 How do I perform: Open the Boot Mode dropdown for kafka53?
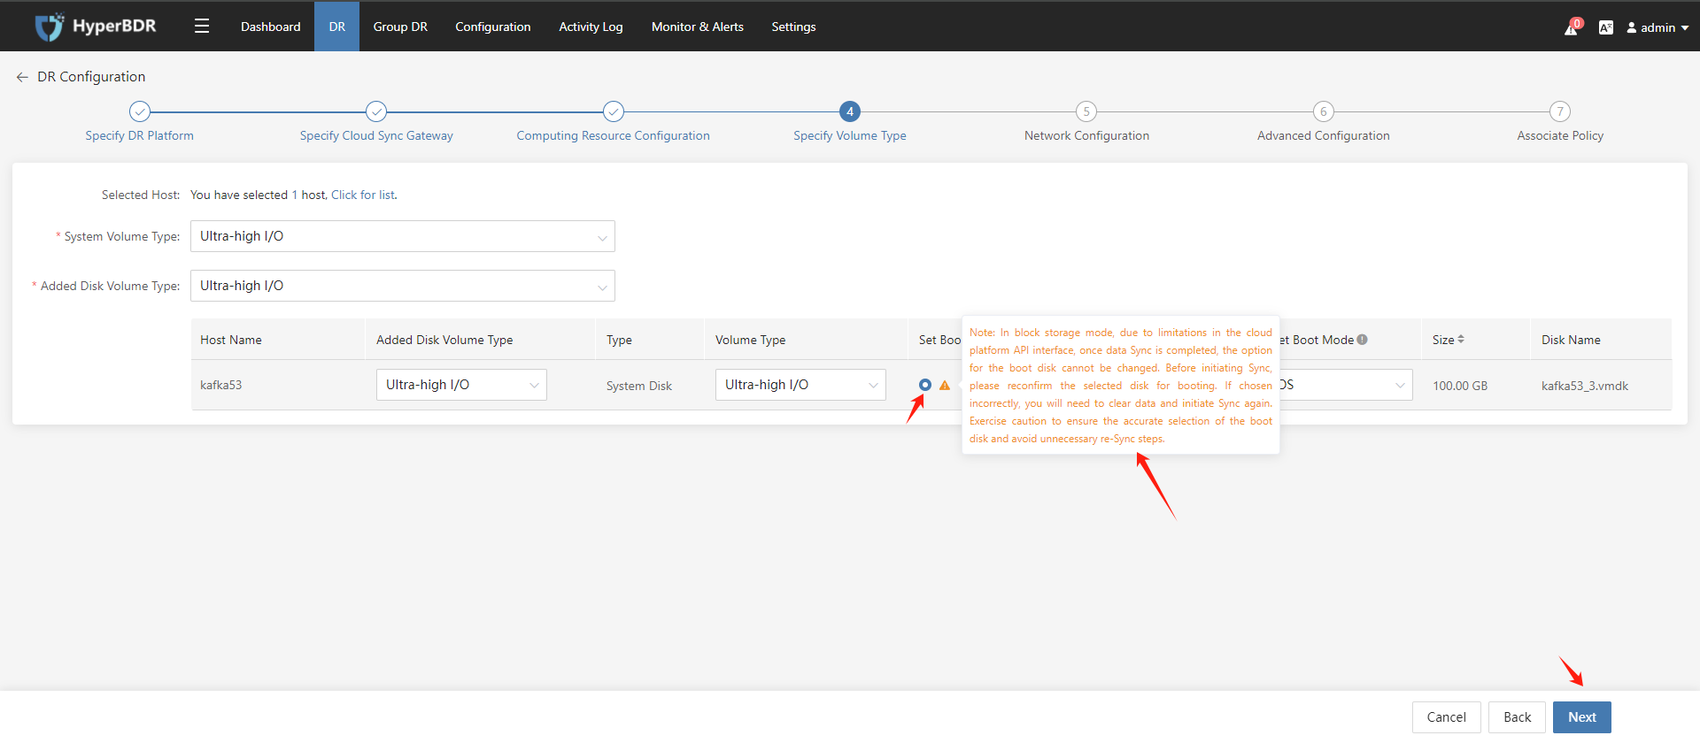[1346, 385]
